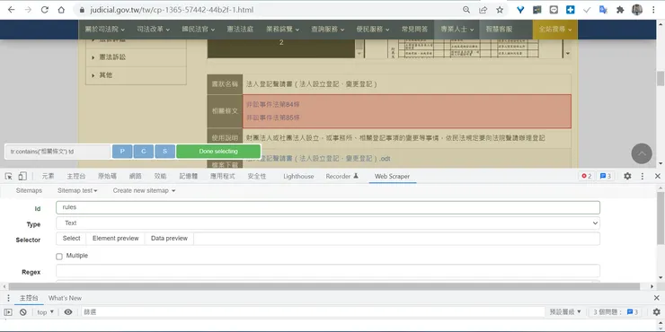The image size is (665, 332).
Task: Click the Regex input field
Action: pyautogui.click(x=328, y=271)
